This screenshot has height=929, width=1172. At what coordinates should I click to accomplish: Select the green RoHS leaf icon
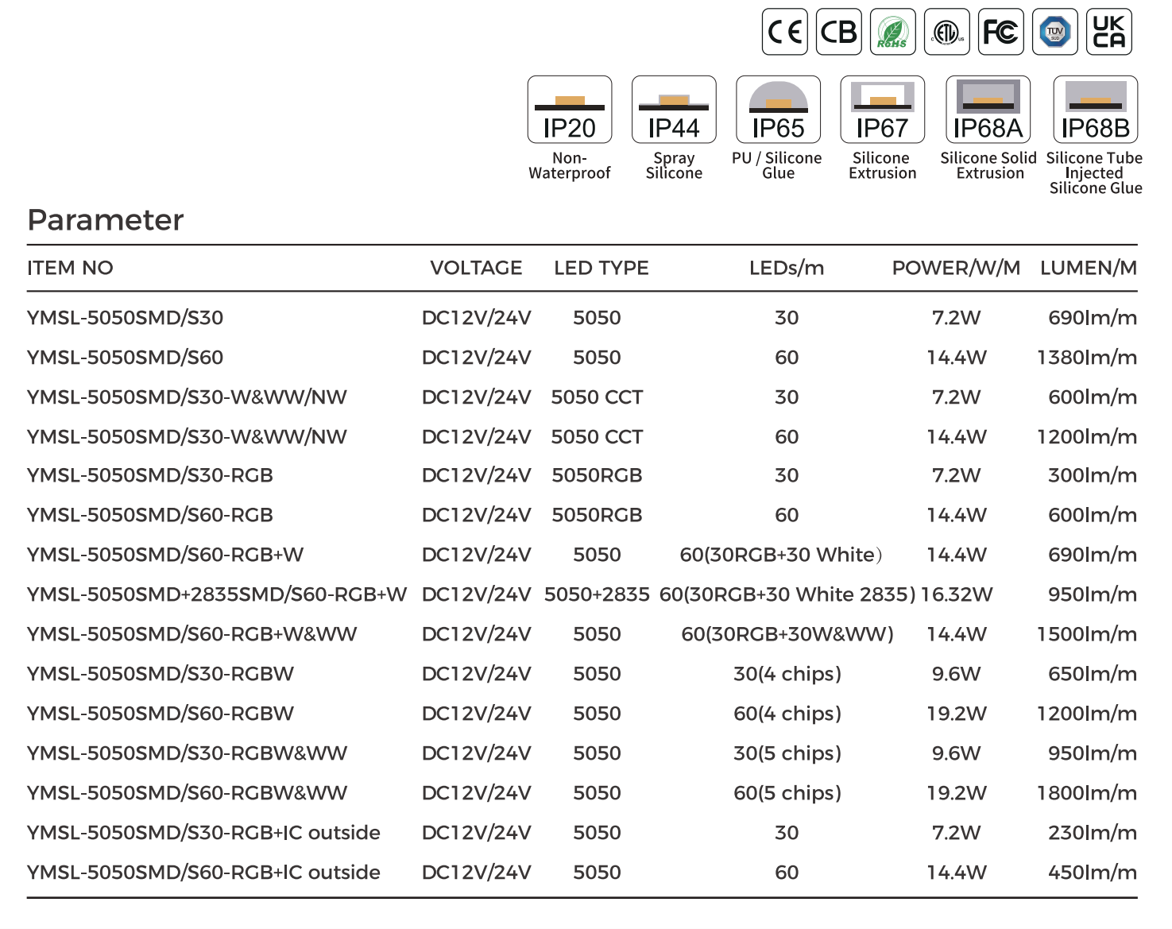892,32
